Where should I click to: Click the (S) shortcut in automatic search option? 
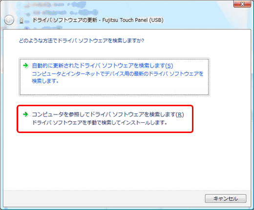coord(169,66)
